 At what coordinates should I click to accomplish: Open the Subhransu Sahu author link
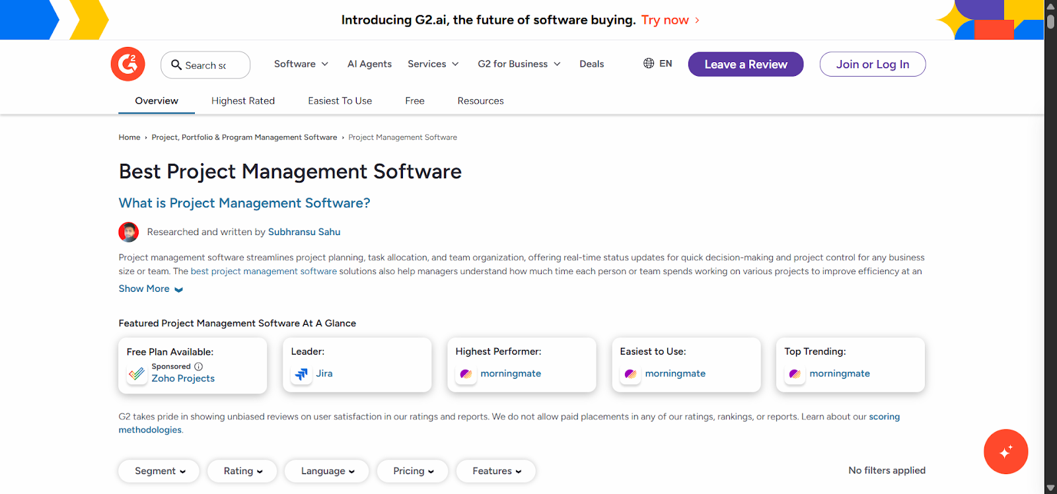coord(304,232)
